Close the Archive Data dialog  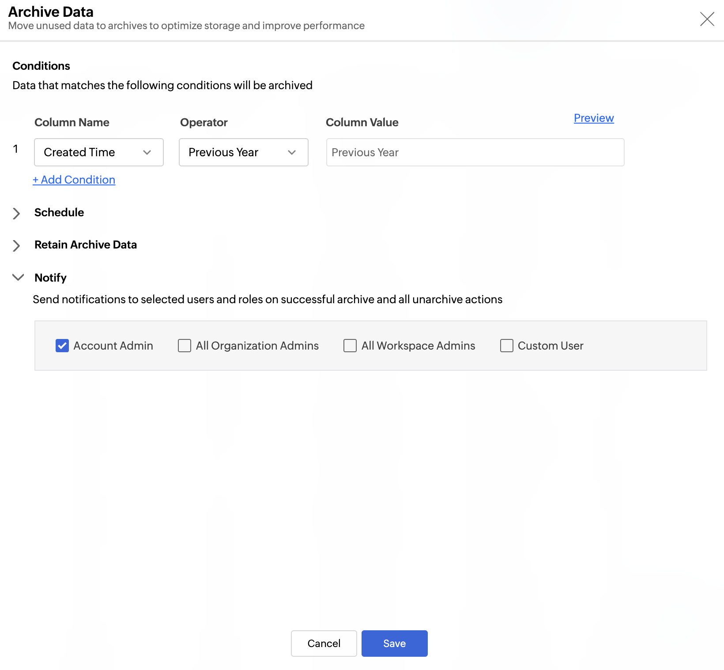click(x=707, y=19)
